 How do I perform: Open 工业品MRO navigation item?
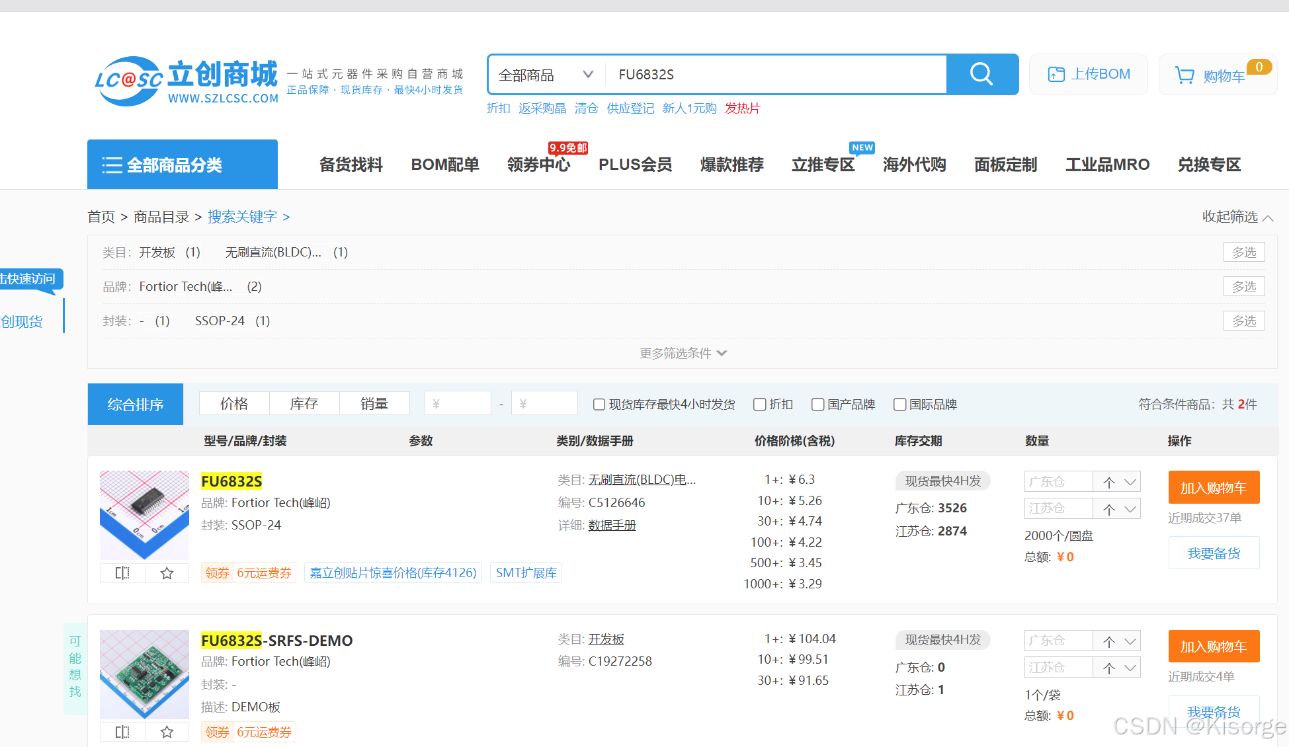tap(1108, 165)
